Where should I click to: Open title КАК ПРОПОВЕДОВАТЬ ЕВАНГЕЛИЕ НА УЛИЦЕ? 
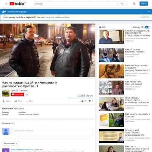(138, 33)
